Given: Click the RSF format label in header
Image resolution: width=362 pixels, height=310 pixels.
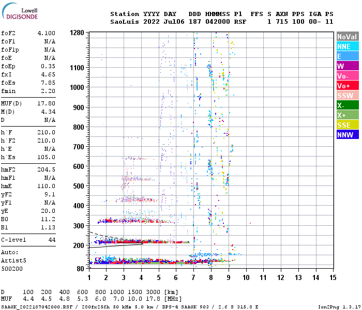Looking at the screenshot, I should coord(240,22).
